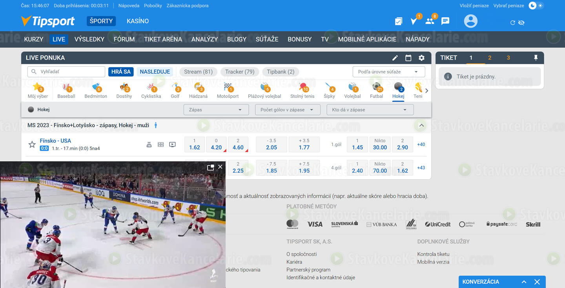565x288 pixels.
Task: Open Podľa úrovne súťaže sort dropdown
Action: click(389, 72)
